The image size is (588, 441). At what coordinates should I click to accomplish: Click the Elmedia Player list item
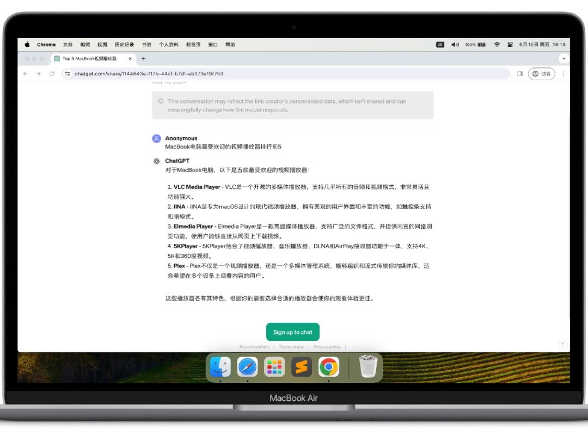click(x=299, y=231)
